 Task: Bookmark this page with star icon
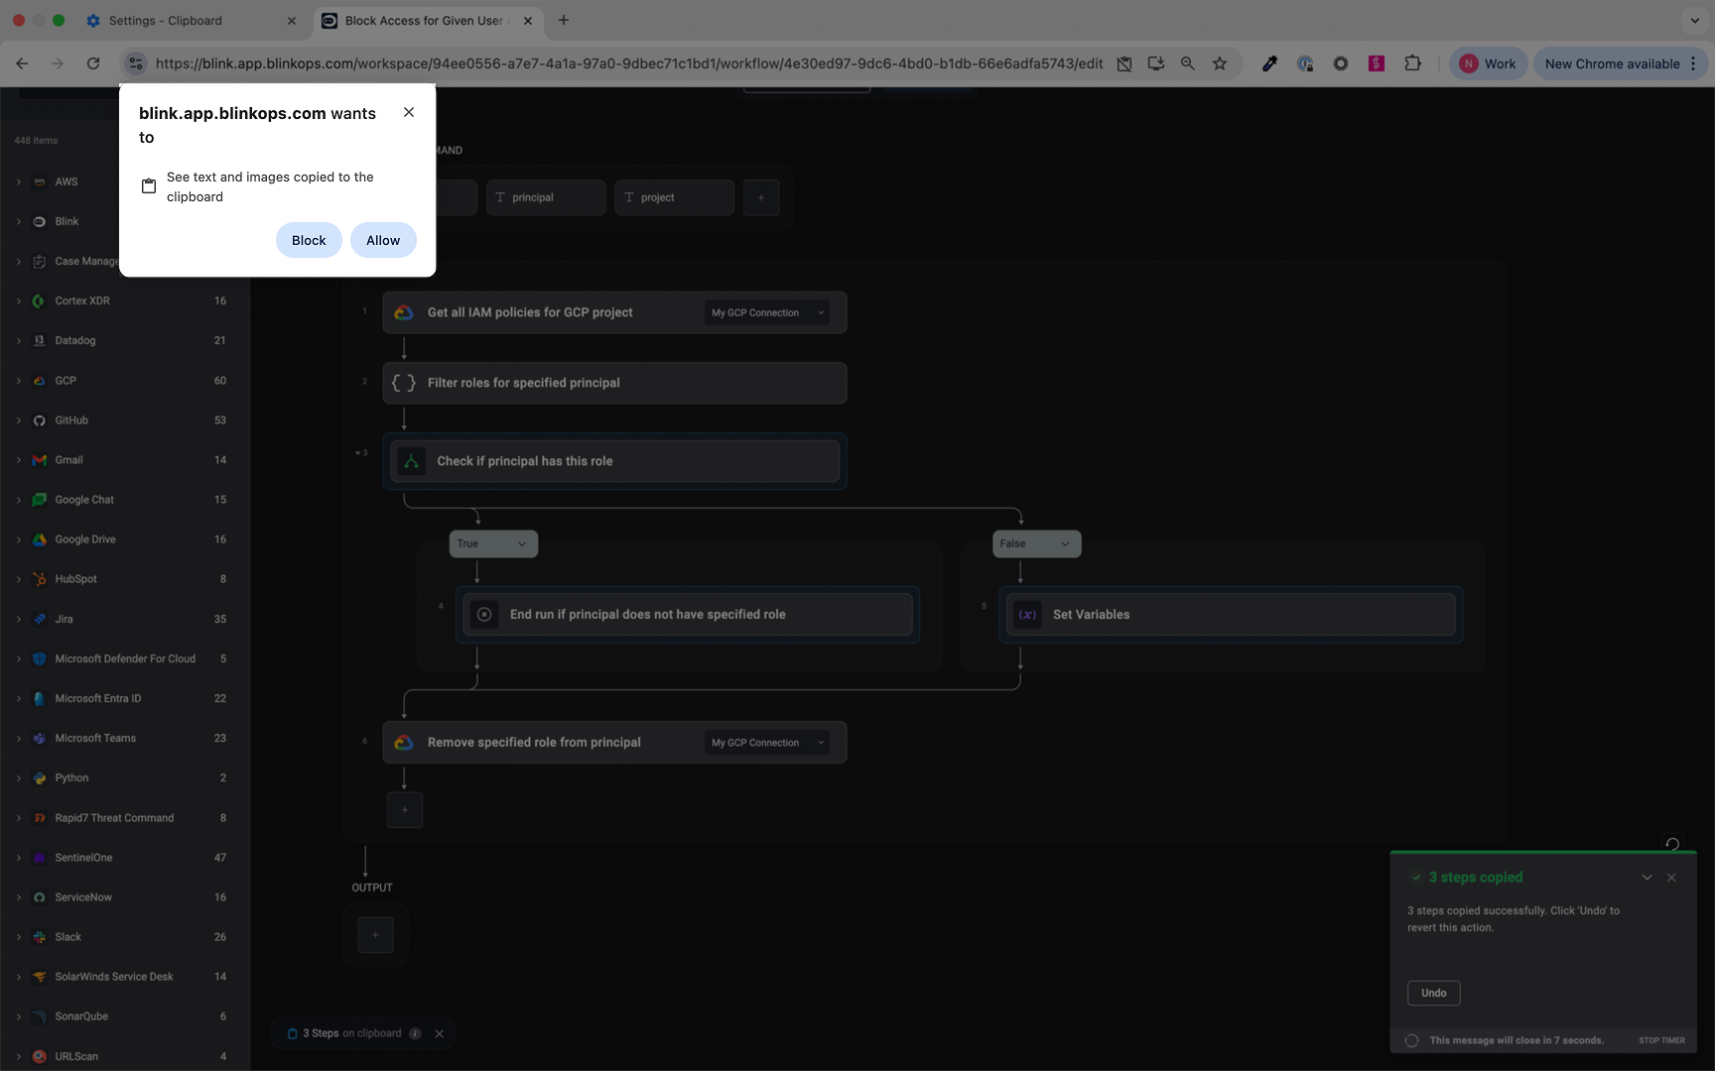(1220, 63)
